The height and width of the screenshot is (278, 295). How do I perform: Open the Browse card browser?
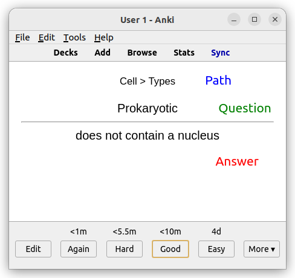(x=142, y=53)
